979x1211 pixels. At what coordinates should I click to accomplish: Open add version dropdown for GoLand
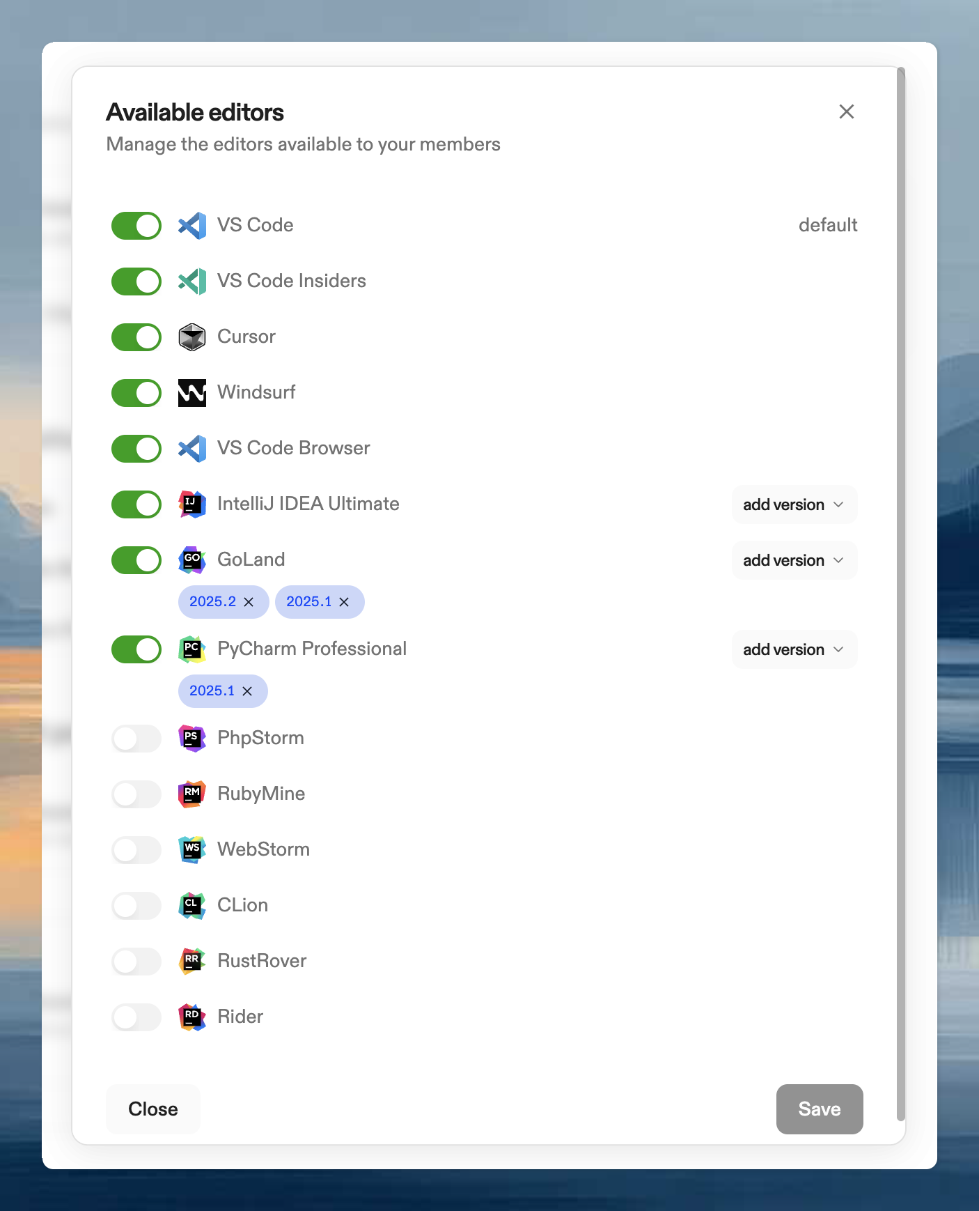pos(794,560)
